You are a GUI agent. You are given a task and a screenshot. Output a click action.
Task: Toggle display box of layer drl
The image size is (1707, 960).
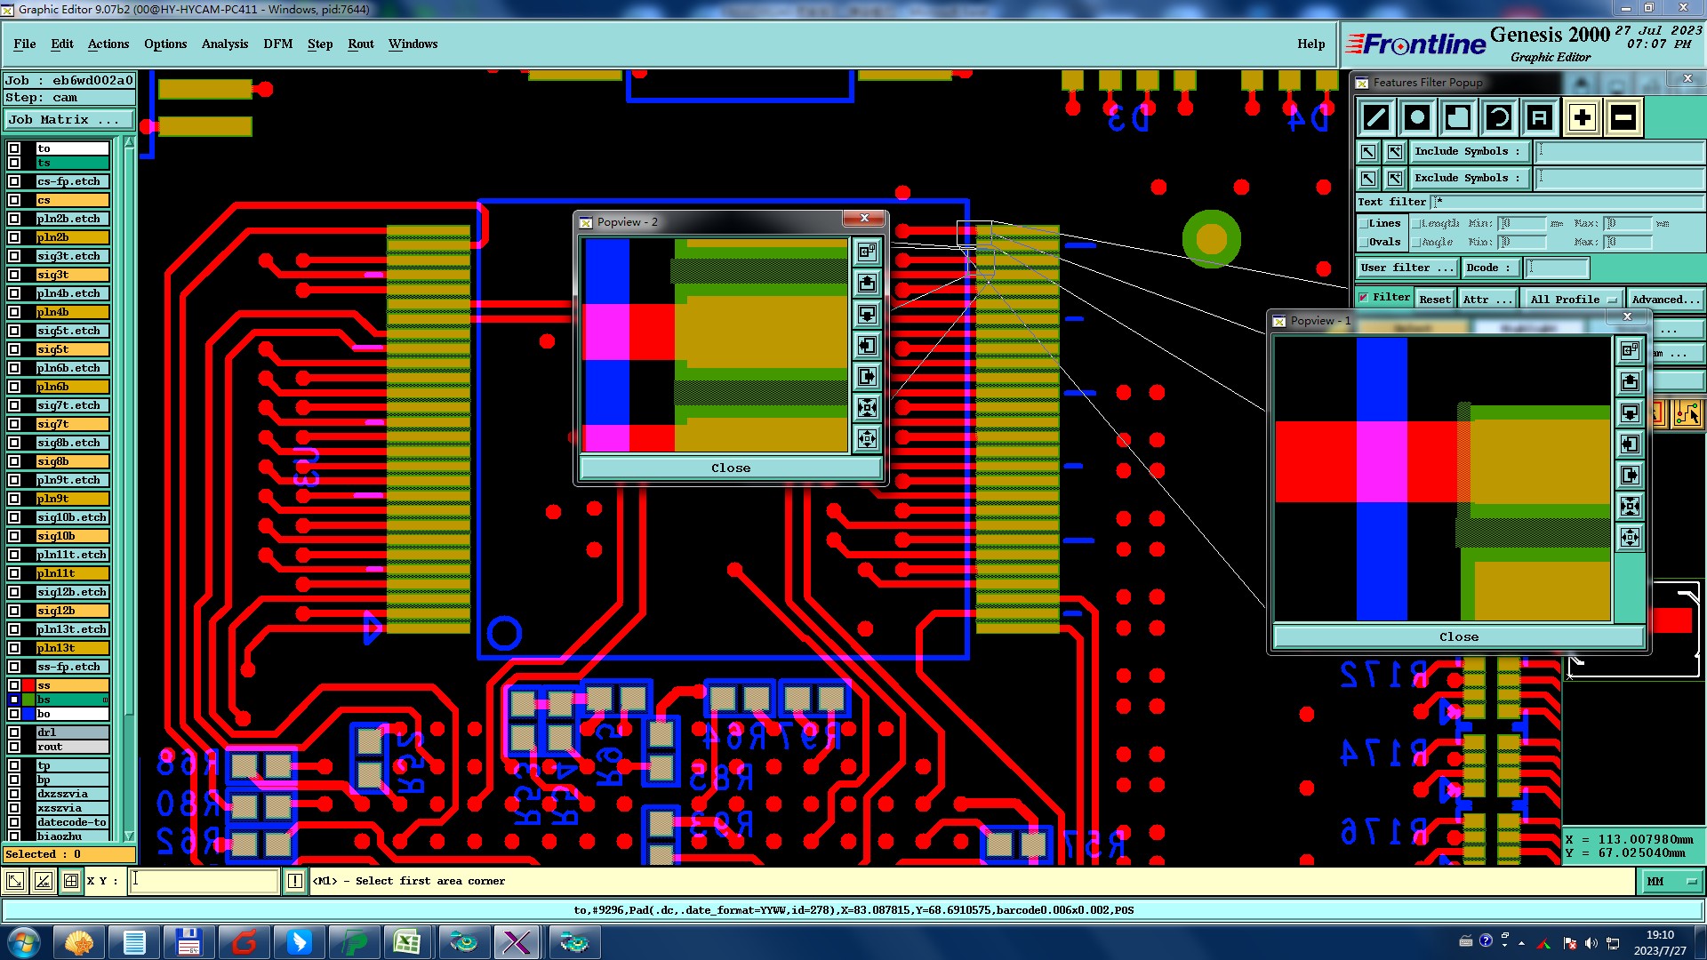pyautogui.click(x=14, y=733)
